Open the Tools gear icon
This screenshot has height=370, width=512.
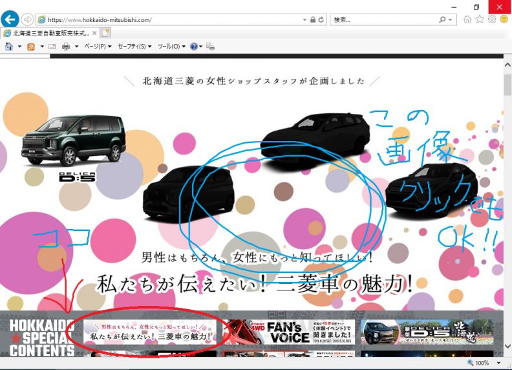tap(492, 19)
